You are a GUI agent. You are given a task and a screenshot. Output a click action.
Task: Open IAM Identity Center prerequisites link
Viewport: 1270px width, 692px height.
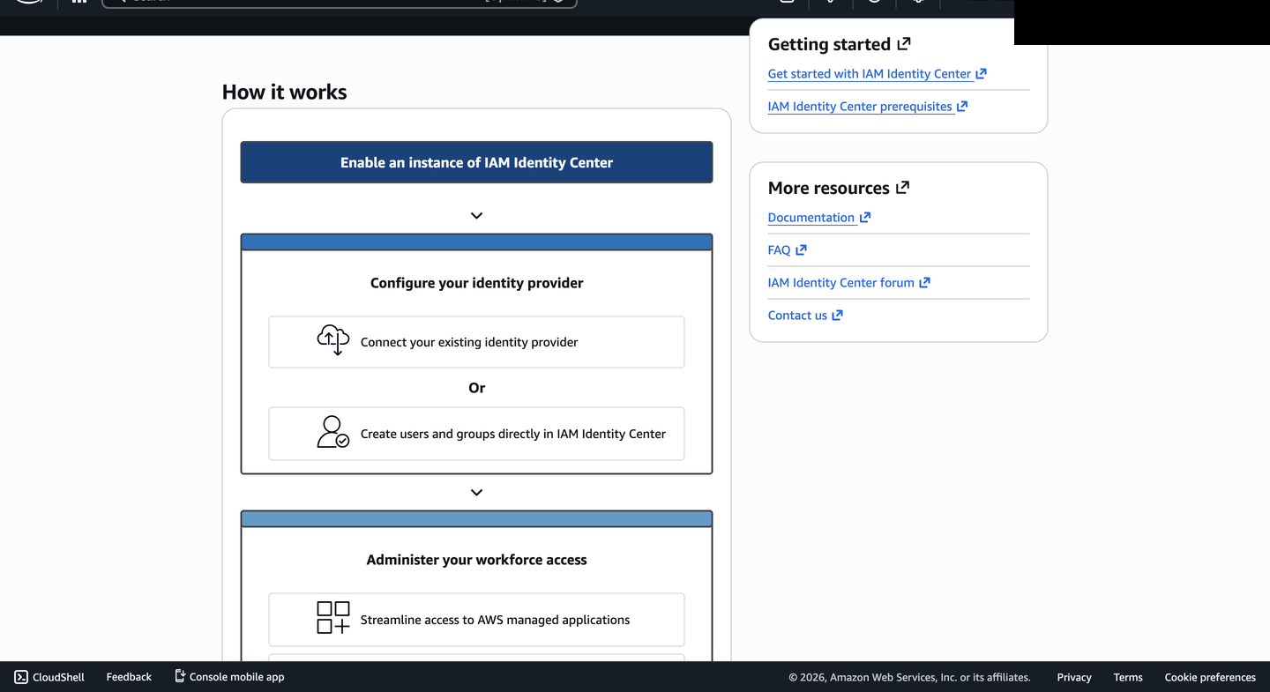(x=868, y=107)
